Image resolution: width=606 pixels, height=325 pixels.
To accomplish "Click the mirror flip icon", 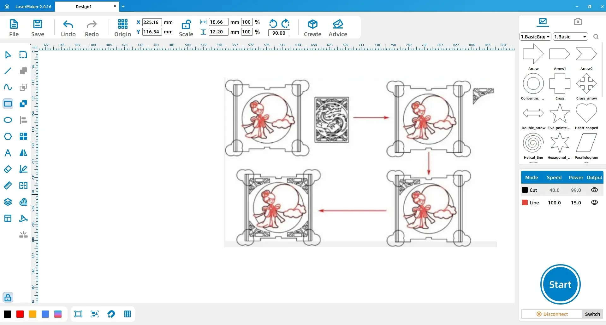I will pos(23,153).
